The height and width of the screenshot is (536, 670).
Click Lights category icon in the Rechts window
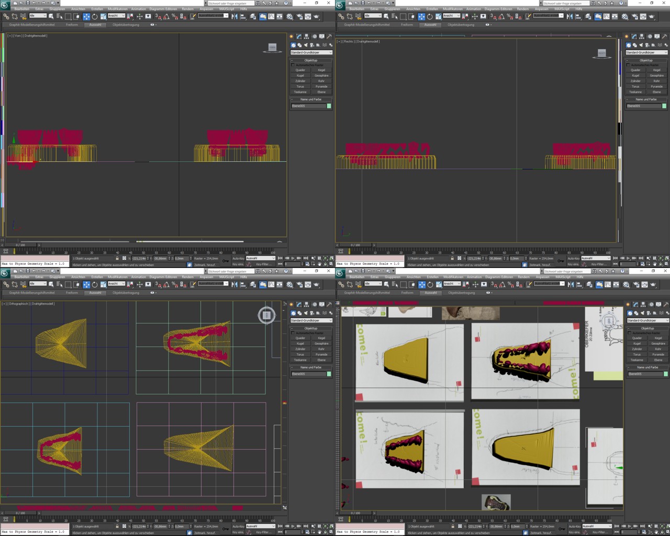[x=641, y=45]
